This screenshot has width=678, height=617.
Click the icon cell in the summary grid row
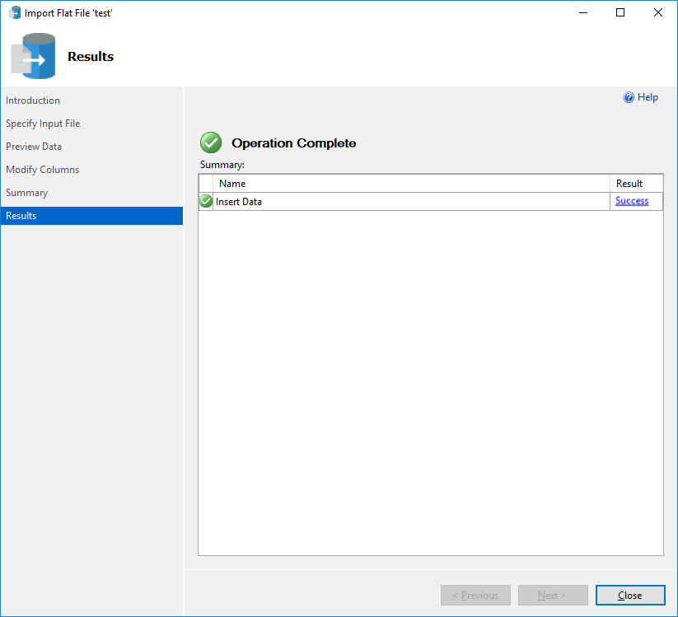pyautogui.click(x=205, y=201)
